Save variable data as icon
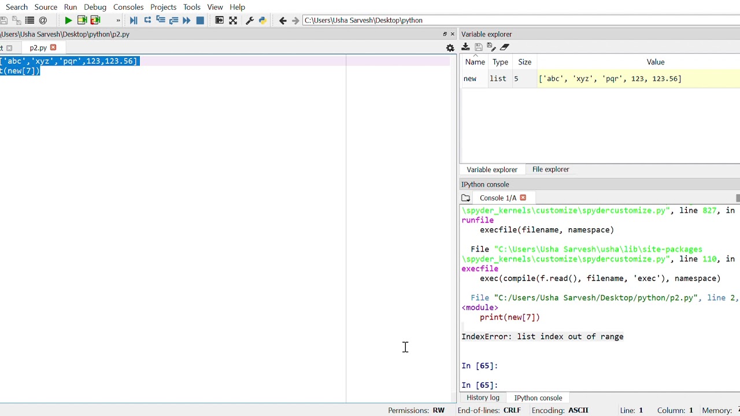This screenshot has width=740, height=416. (x=491, y=47)
